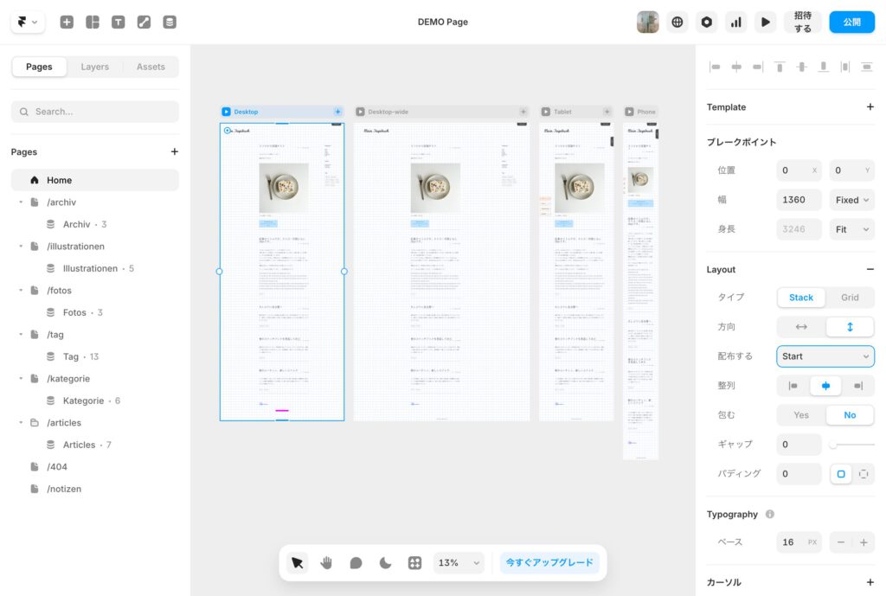The height and width of the screenshot is (596, 886).
Task: Open the distribute dropdown showing Start
Action: click(x=825, y=356)
